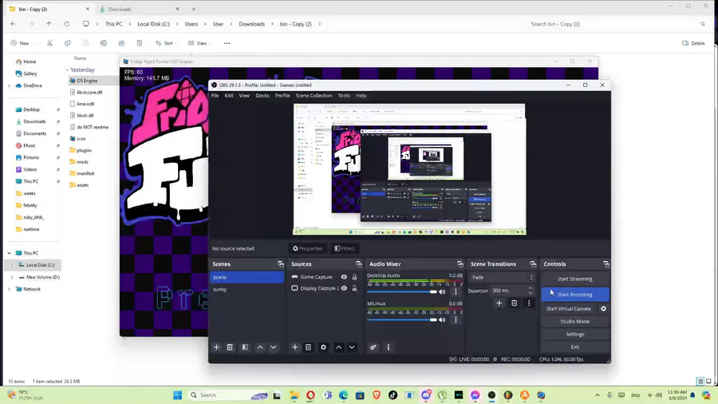Remove selected source trash icon
The width and height of the screenshot is (718, 404).
click(308, 347)
